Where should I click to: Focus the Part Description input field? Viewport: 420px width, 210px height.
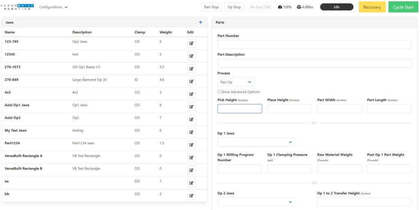tap(315, 63)
